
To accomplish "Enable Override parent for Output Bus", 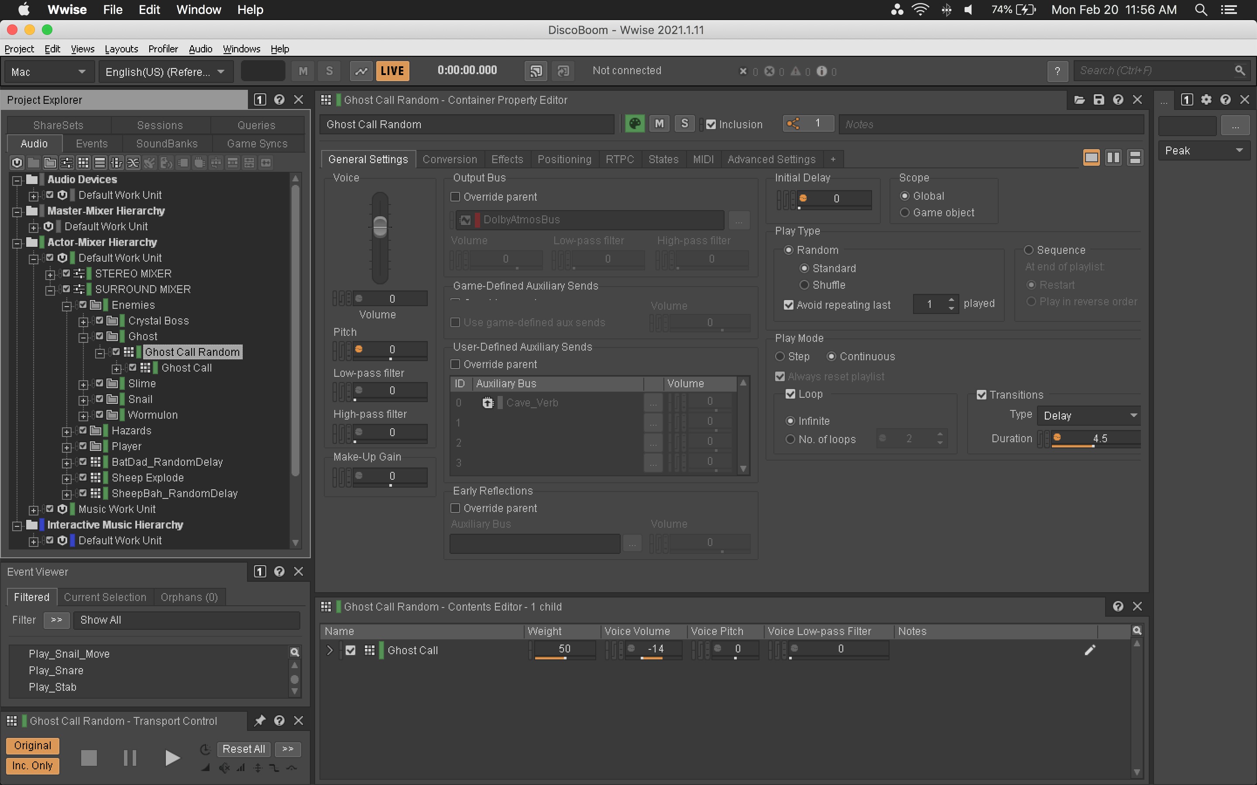I will click(x=455, y=197).
